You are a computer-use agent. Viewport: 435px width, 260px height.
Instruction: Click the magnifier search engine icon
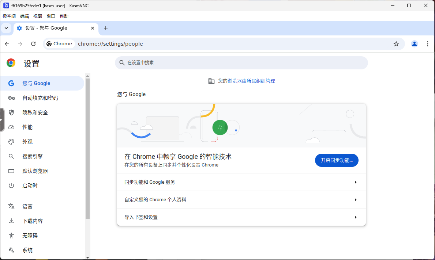click(x=11, y=156)
